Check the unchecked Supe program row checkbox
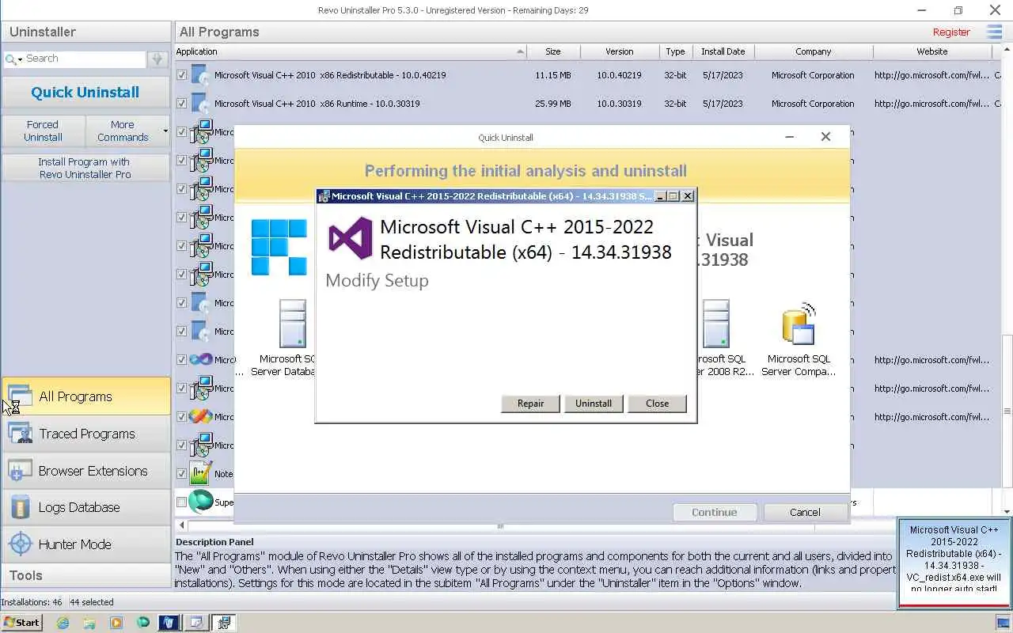This screenshot has width=1013, height=633. point(182,502)
